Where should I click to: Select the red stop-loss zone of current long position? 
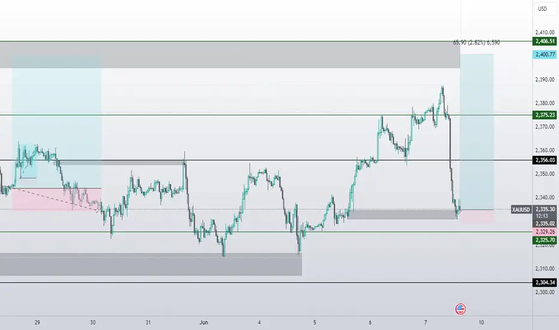(x=477, y=217)
